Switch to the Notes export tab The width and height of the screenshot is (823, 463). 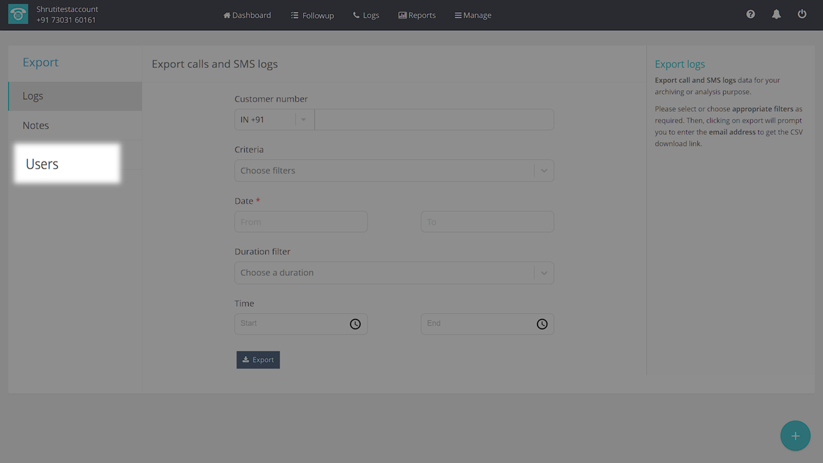click(x=36, y=125)
